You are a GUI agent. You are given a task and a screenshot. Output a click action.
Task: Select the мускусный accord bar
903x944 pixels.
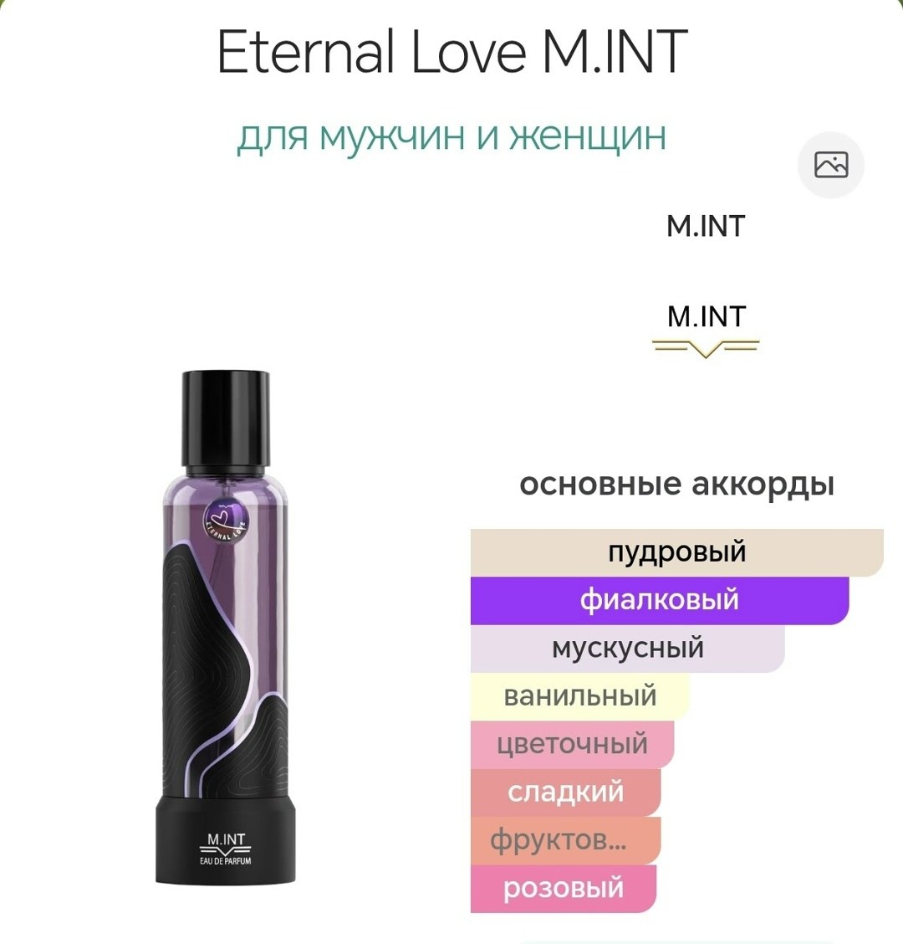[x=627, y=649]
